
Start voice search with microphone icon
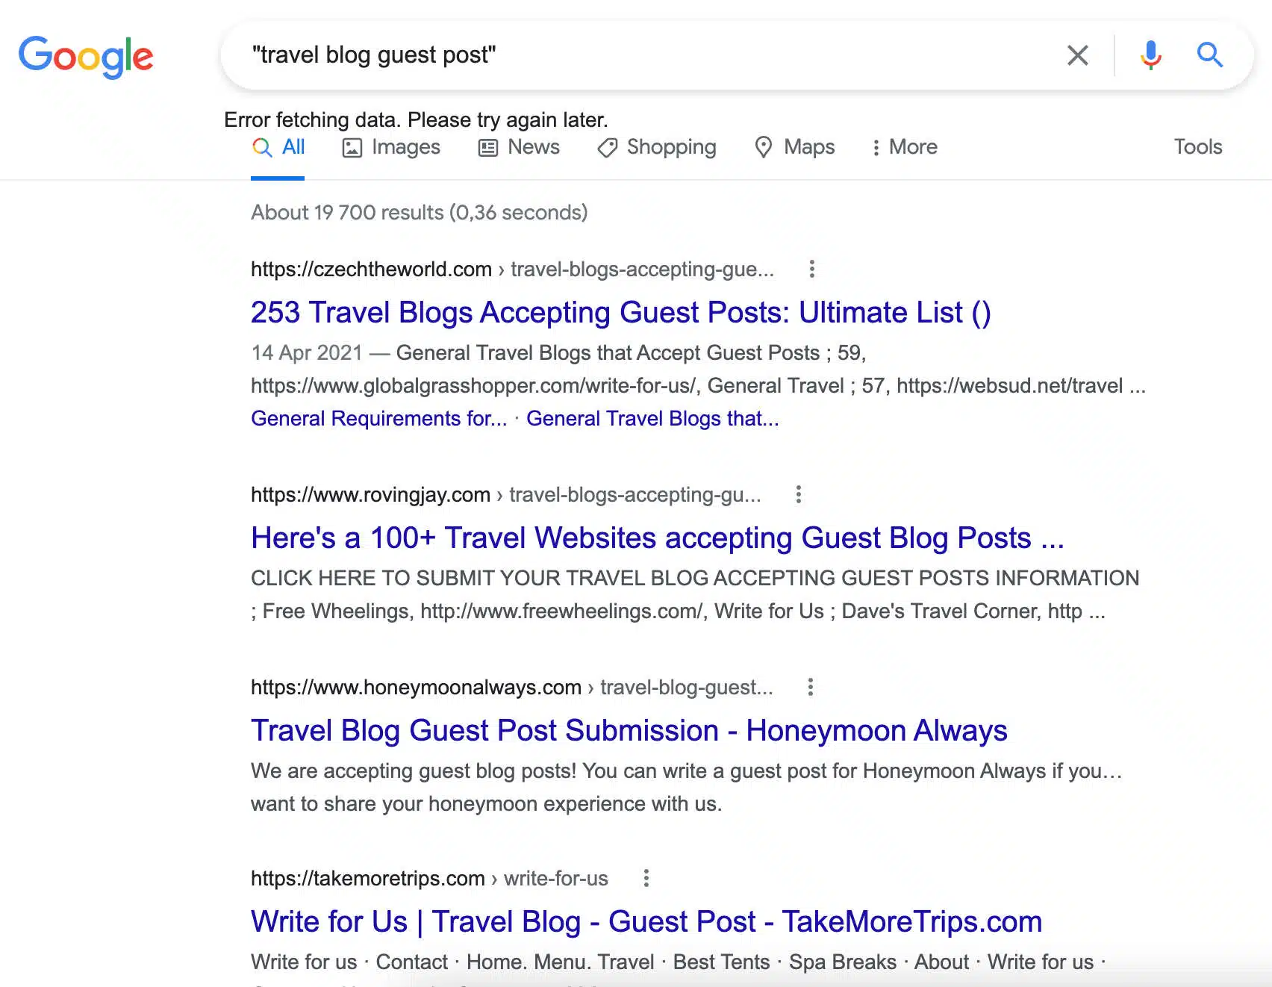pos(1150,55)
